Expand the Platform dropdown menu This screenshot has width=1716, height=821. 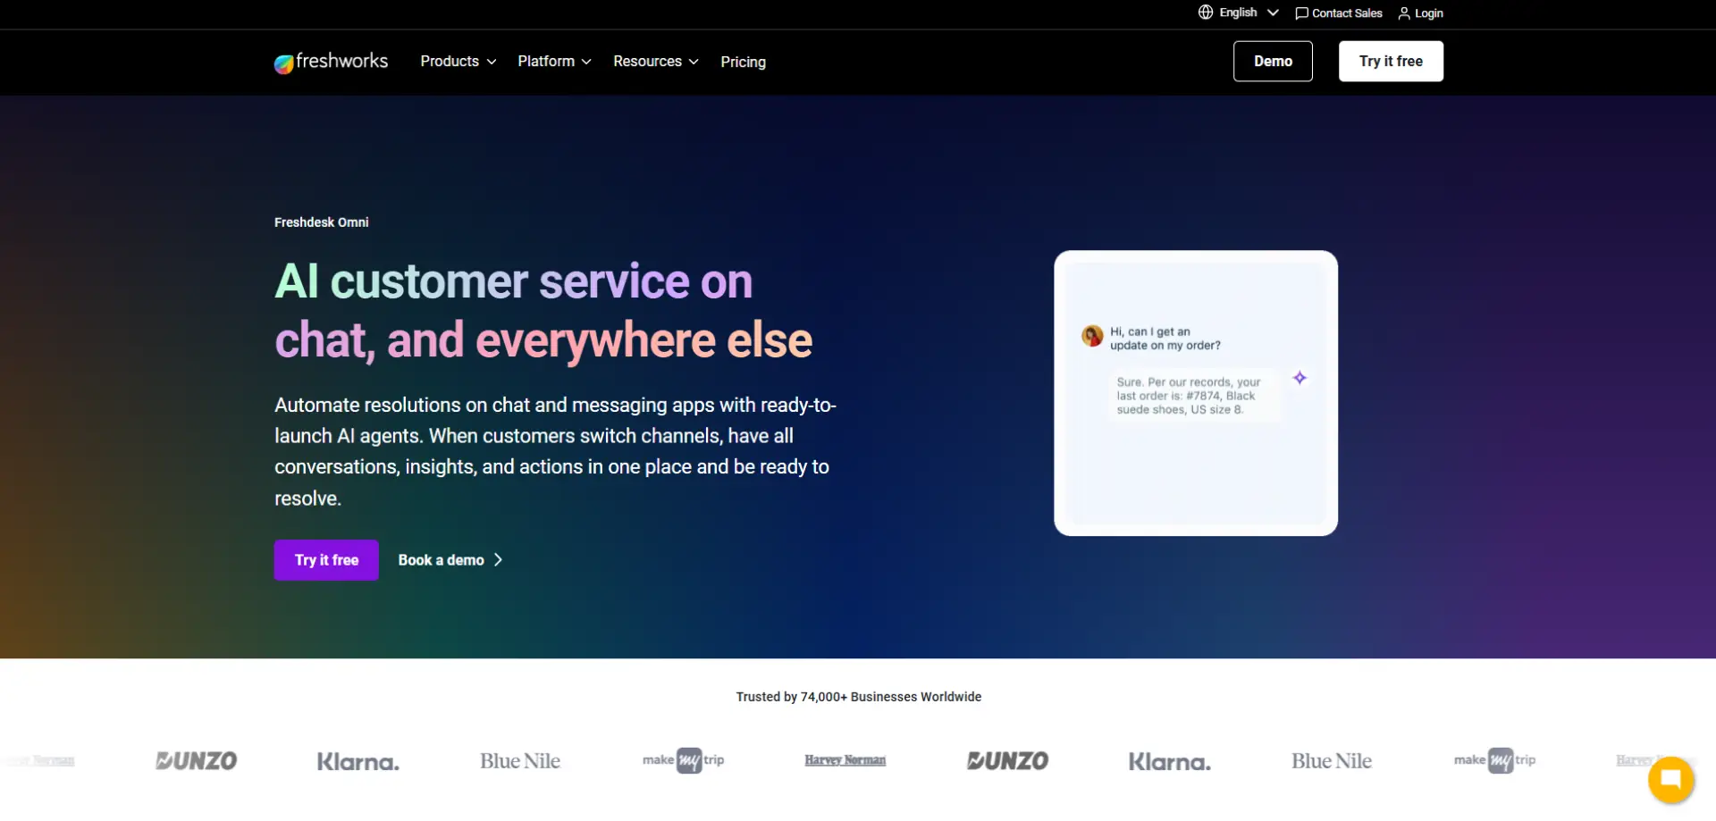[x=554, y=62]
